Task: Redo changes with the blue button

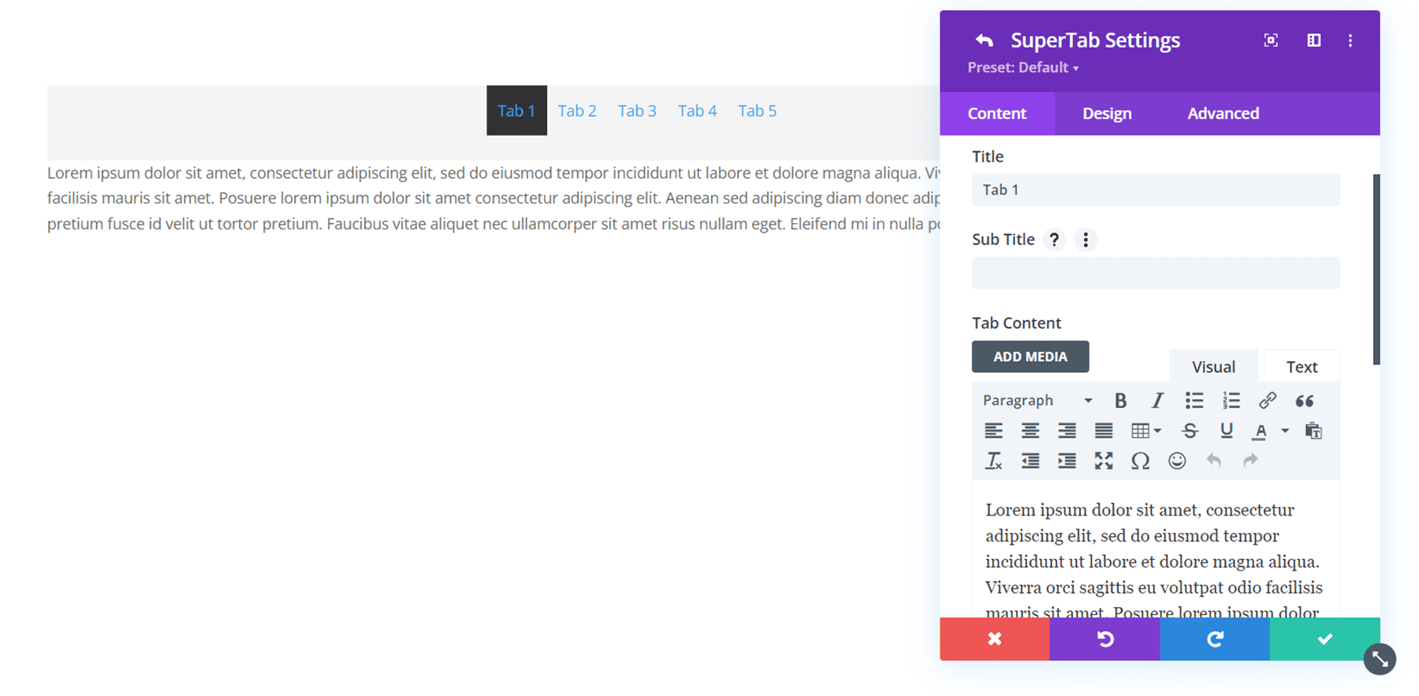Action: pos(1215,638)
